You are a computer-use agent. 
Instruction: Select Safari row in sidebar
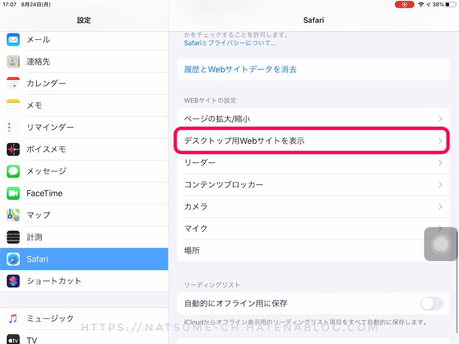point(84,259)
